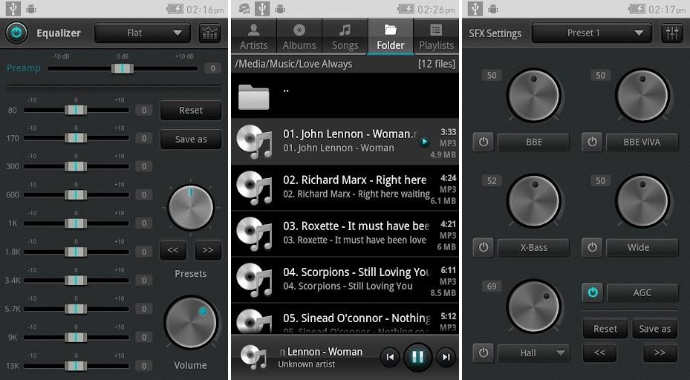This screenshot has height=380, width=690.
Task: Skip to the next track
Action: tap(446, 357)
